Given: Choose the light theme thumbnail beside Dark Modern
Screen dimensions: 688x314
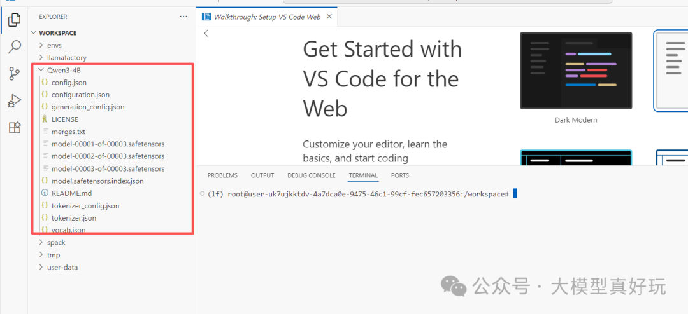Looking at the screenshot, I should click(x=670, y=71).
